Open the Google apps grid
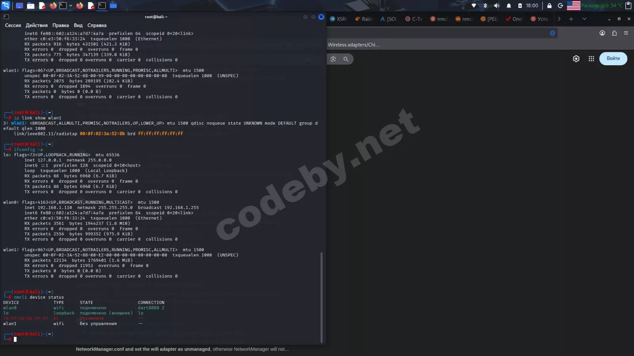The height and width of the screenshot is (356, 634). (x=591, y=59)
